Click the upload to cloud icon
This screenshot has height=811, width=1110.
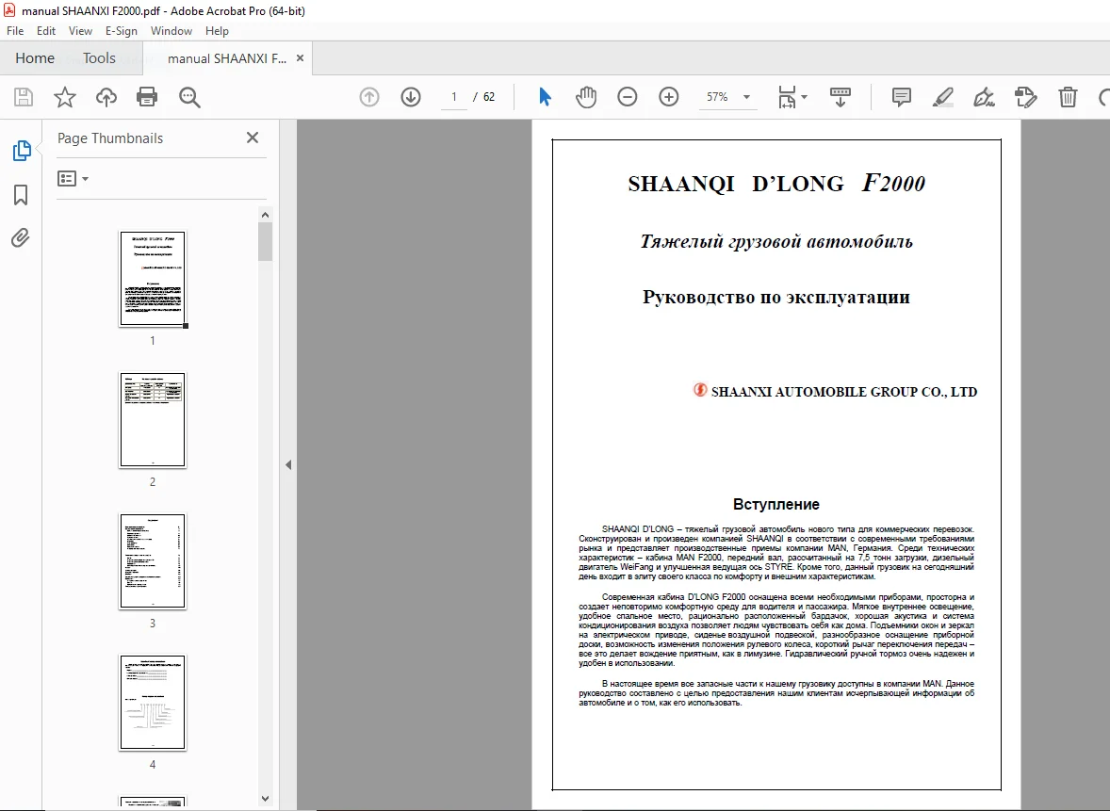106,97
